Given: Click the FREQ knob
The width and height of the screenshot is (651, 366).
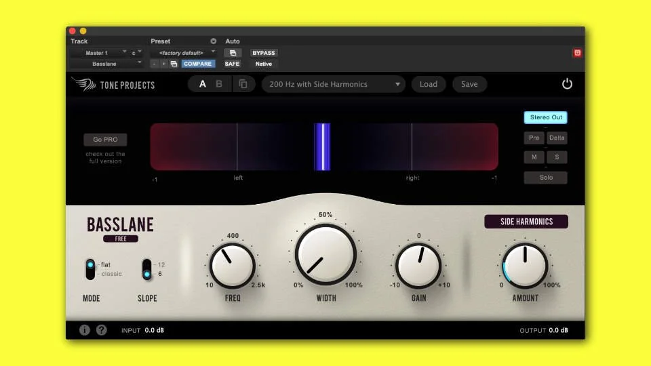Looking at the screenshot, I should pyautogui.click(x=233, y=266).
